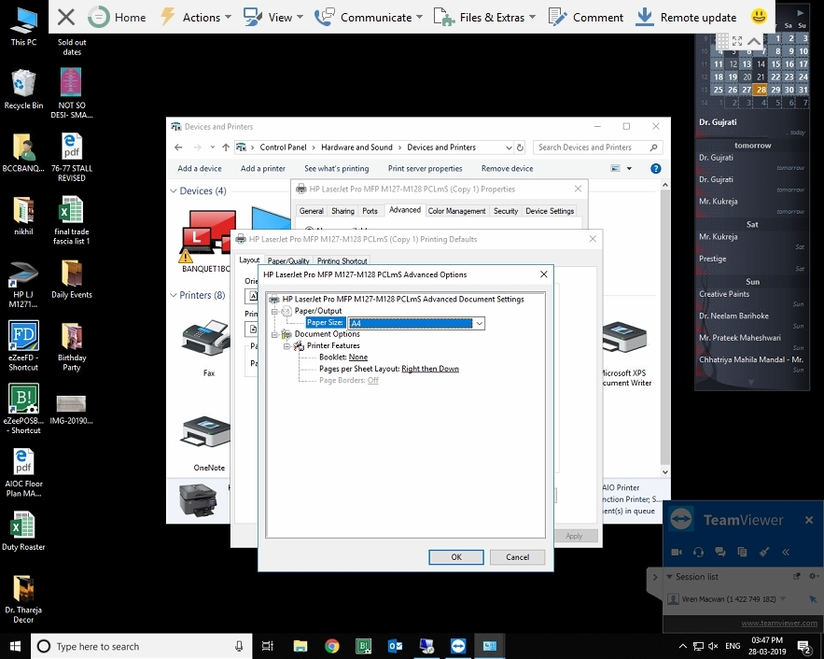Collapse the Paper/Output tree node
Screen dimensions: 824x659
[x=274, y=311]
